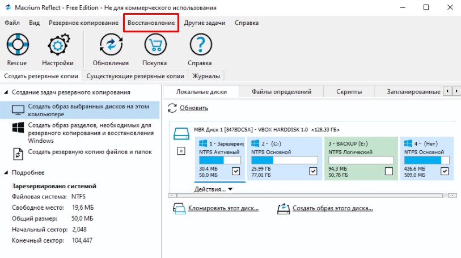
Task: Open the Резервное копирование menu
Action: click(x=84, y=23)
